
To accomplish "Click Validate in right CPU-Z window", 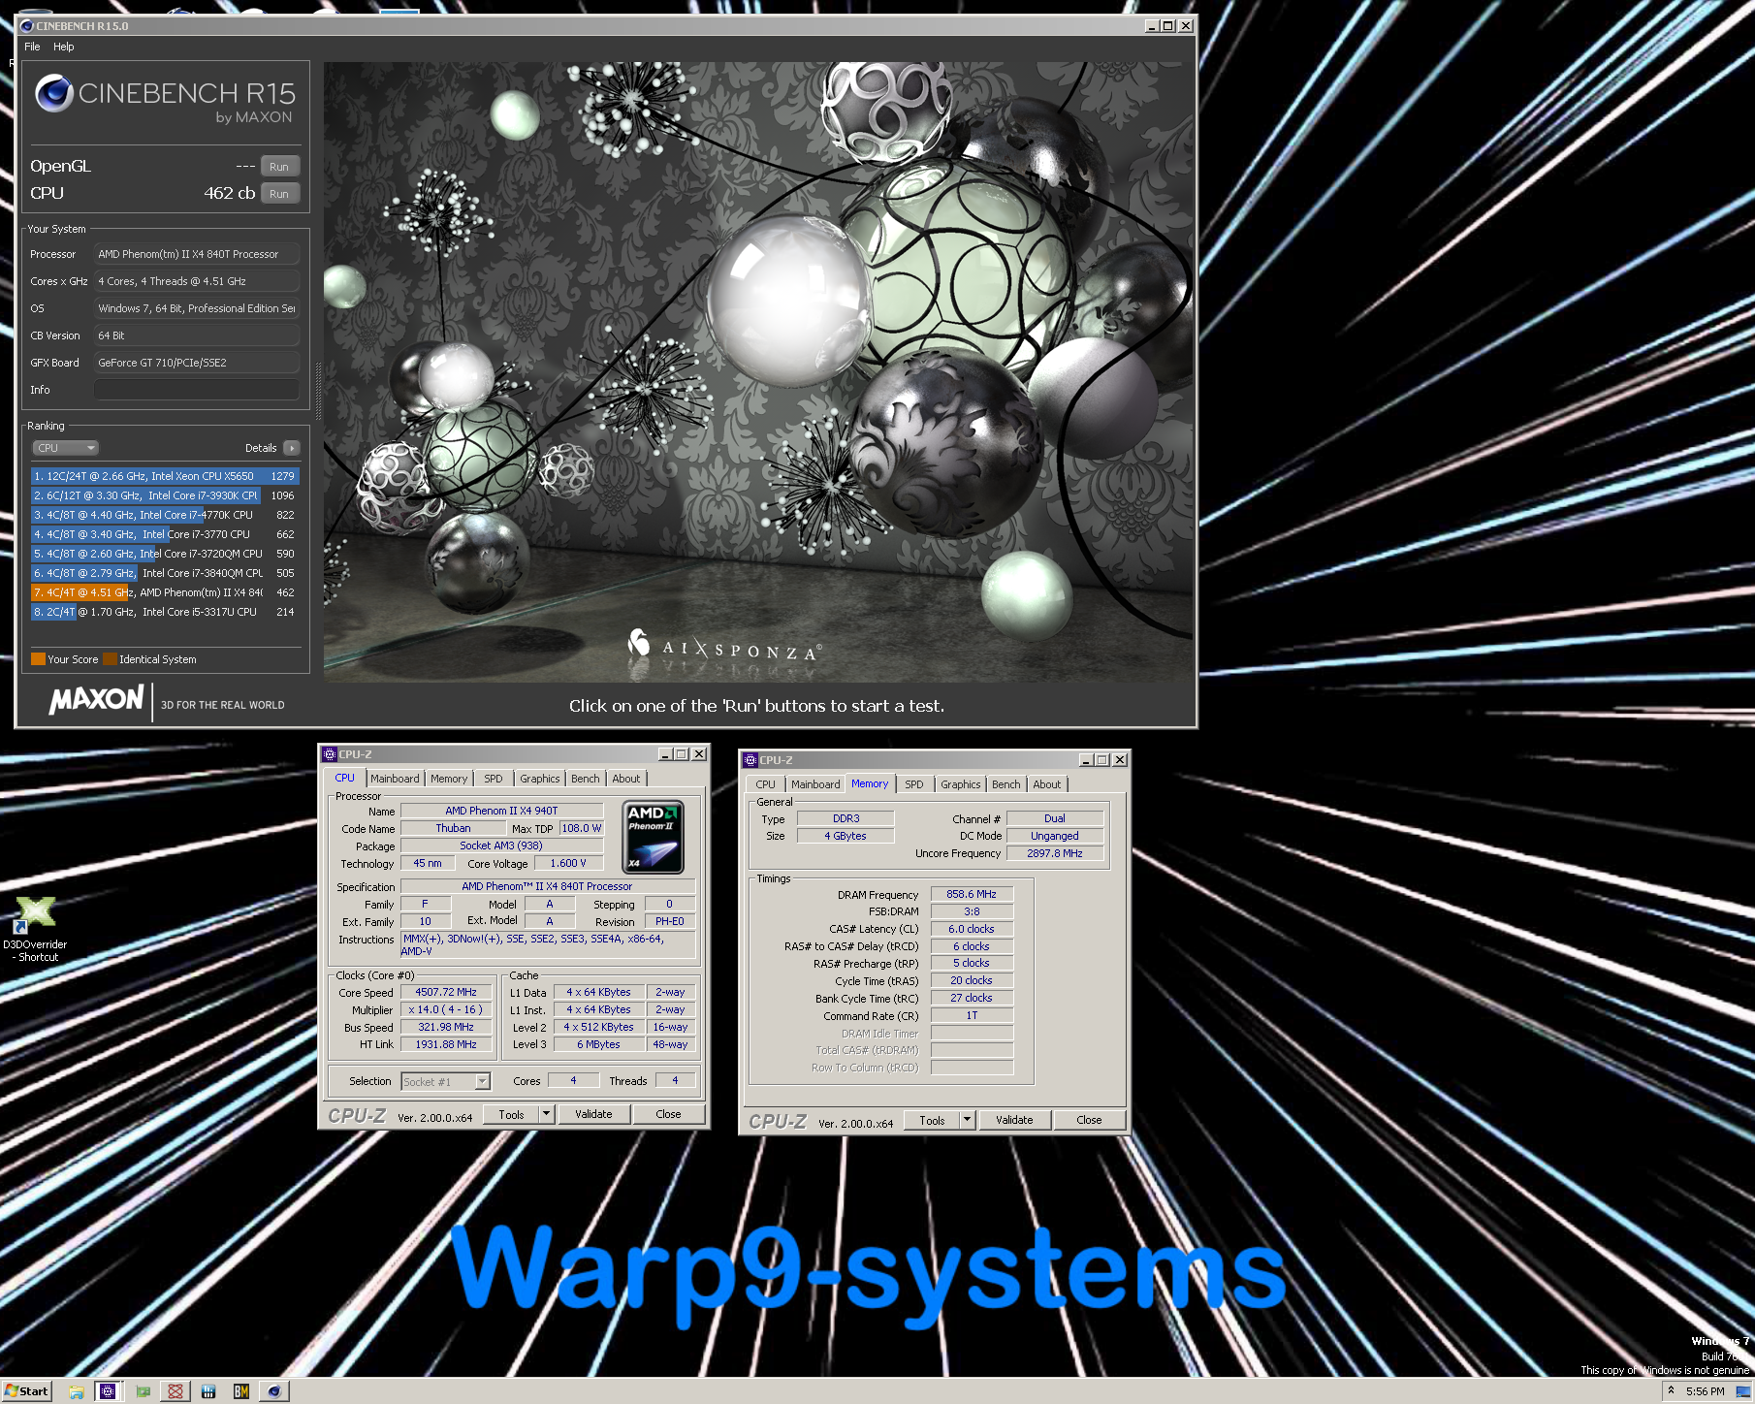I will coord(1014,1120).
